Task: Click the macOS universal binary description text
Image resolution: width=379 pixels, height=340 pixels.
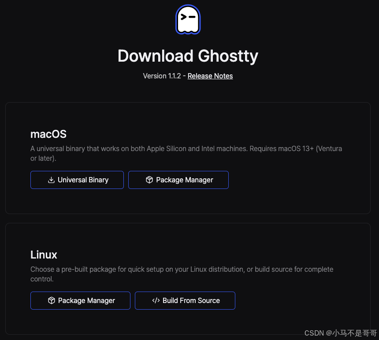Action: click(x=186, y=153)
